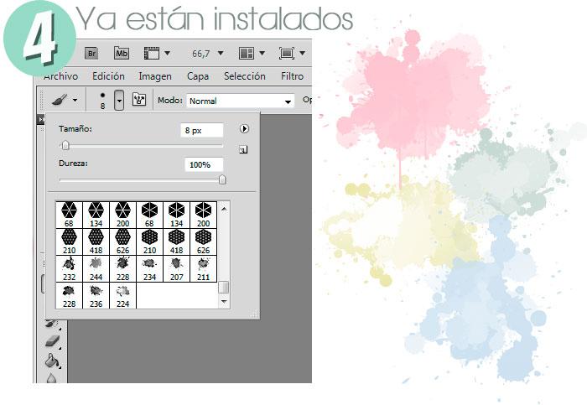Toggle the Brush panel icon
Screen dimensions: 587x405
click(140, 101)
